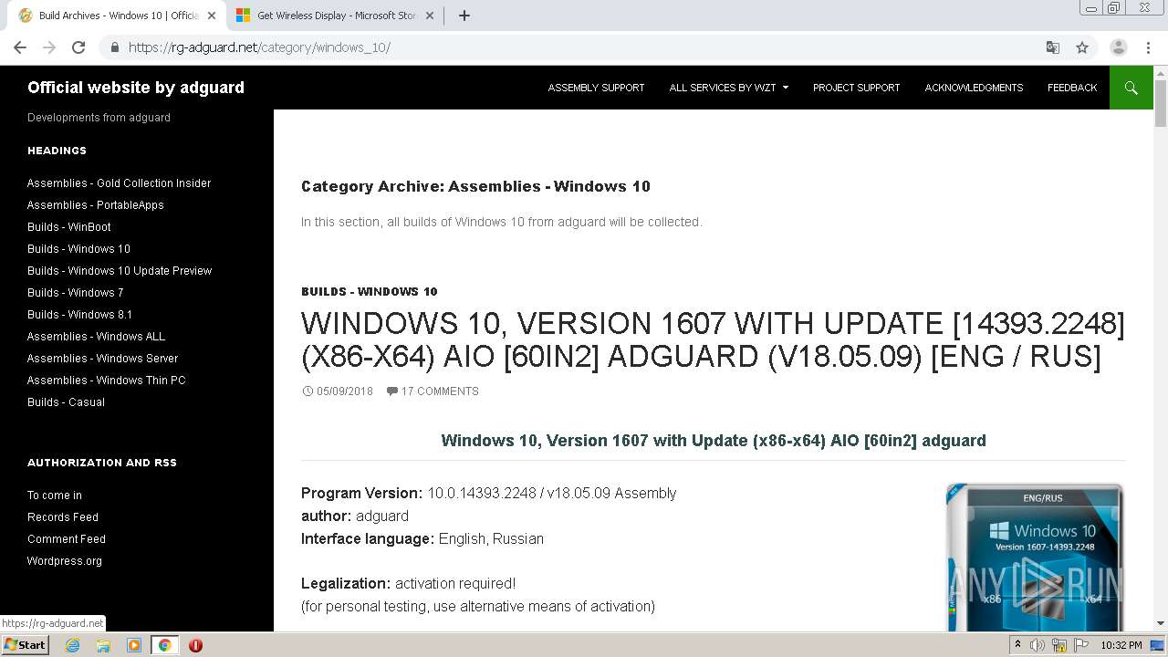The image size is (1168, 657).
Task: Open Project Support menu item
Action: click(x=856, y=88)
